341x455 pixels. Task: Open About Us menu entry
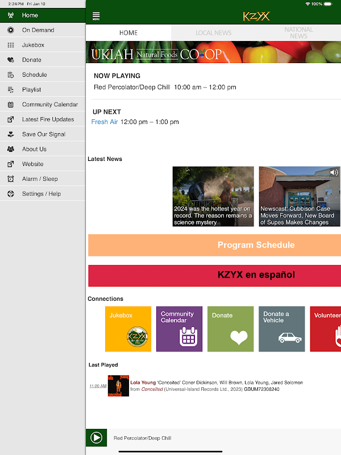click(x=43, y=149)
